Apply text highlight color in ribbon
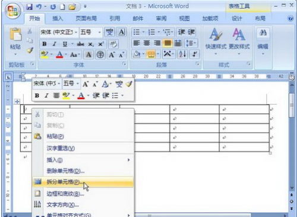297x217 pixels. click(x=45, y=55)
